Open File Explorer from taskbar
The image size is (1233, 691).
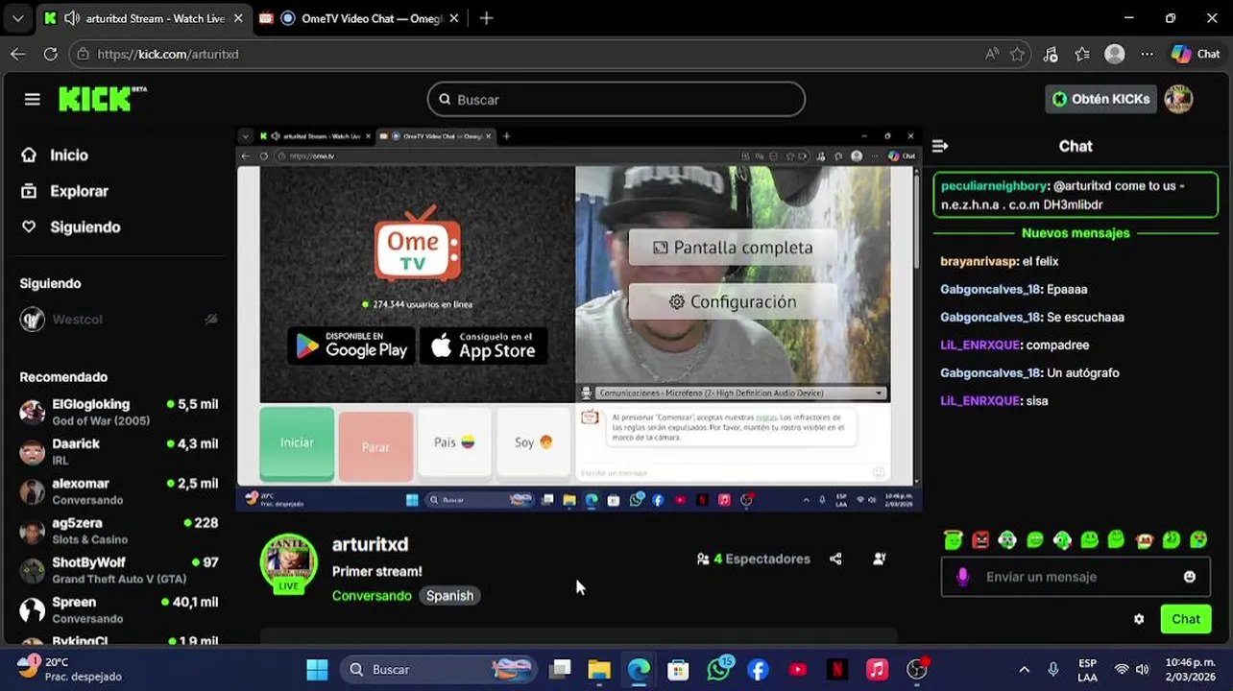pyautogui.click(x=599, y=669)
